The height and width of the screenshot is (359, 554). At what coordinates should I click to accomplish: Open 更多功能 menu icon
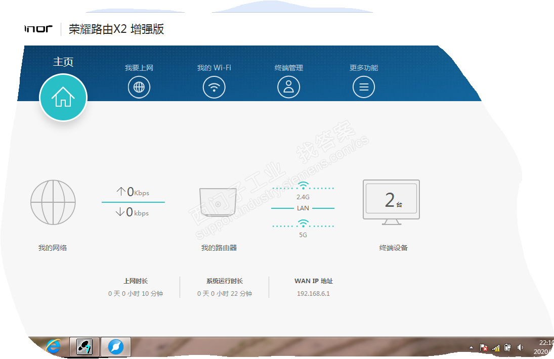pyautogui.click(x=364, y=87)
